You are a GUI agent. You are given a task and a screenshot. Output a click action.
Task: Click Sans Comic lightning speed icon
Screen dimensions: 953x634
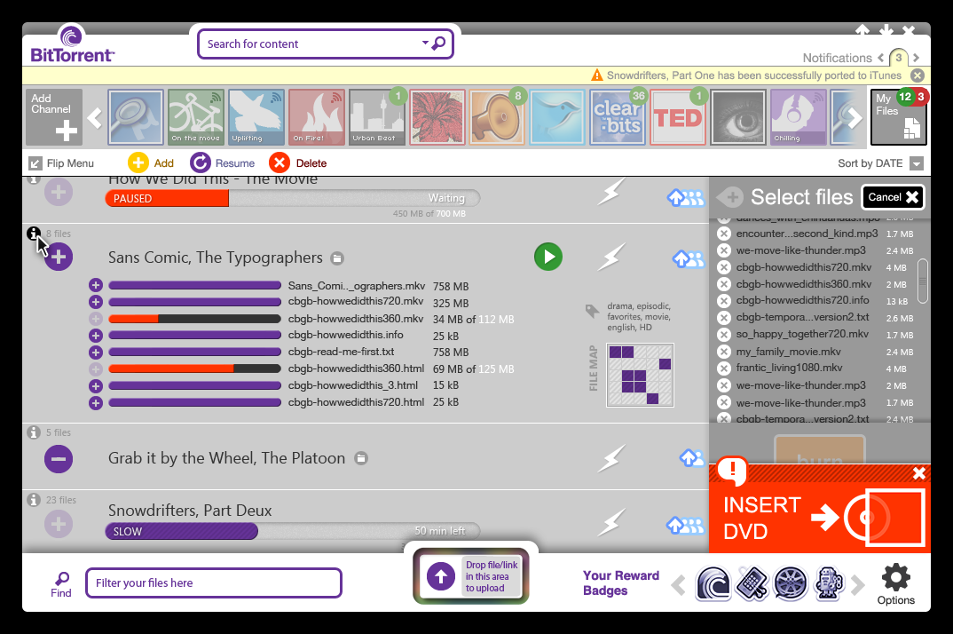point(610,257)
